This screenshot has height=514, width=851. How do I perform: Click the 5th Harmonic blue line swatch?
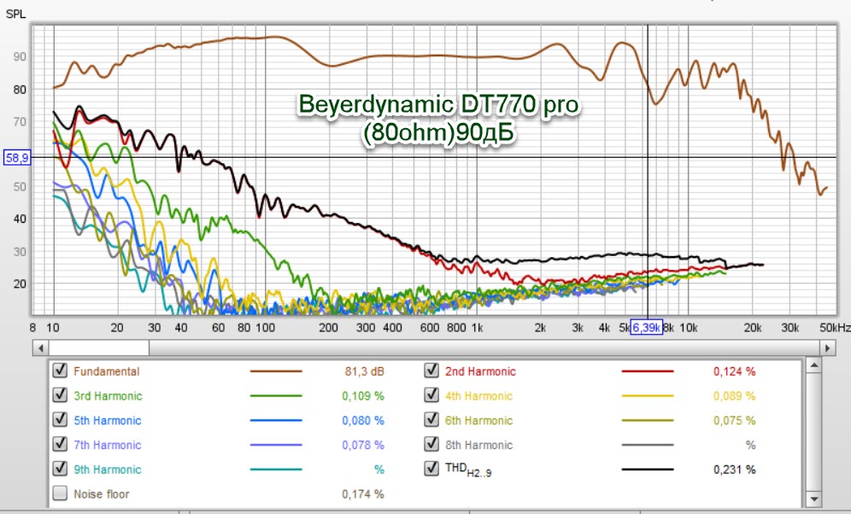[276, 420]
